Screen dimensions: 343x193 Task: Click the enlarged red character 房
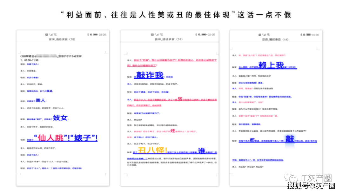coord(179,99)
